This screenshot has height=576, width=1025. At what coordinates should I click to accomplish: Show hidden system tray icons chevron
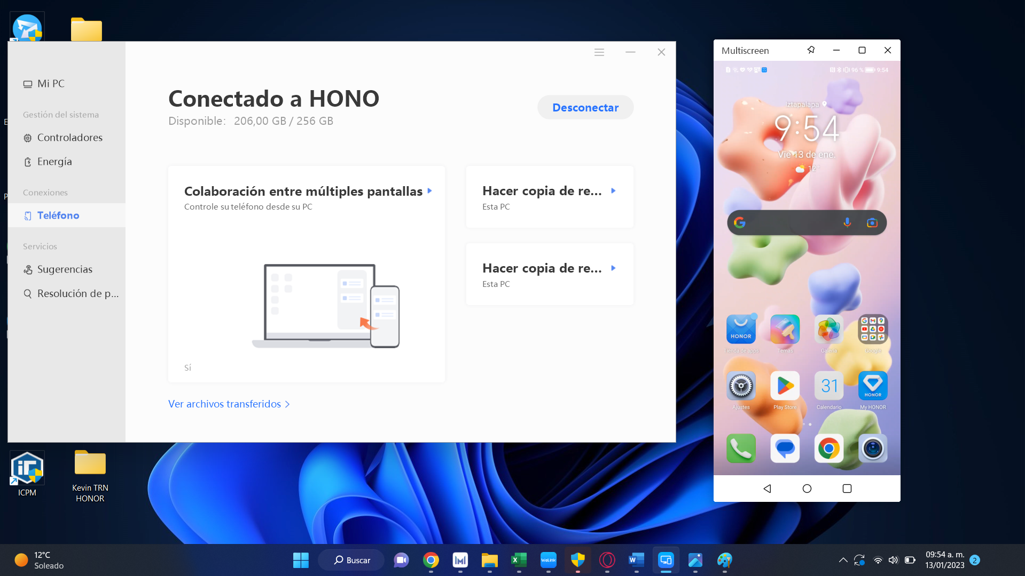843,560
